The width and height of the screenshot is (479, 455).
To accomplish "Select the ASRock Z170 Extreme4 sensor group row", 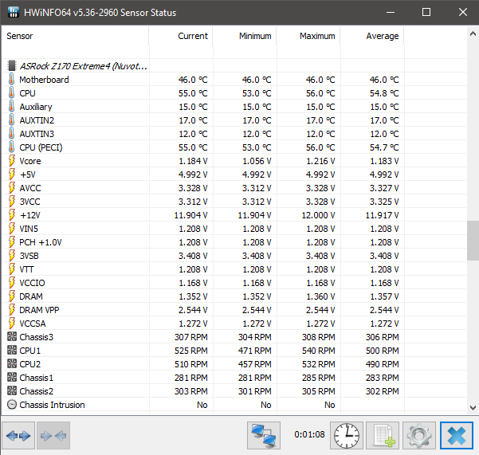I will point(234,65).
